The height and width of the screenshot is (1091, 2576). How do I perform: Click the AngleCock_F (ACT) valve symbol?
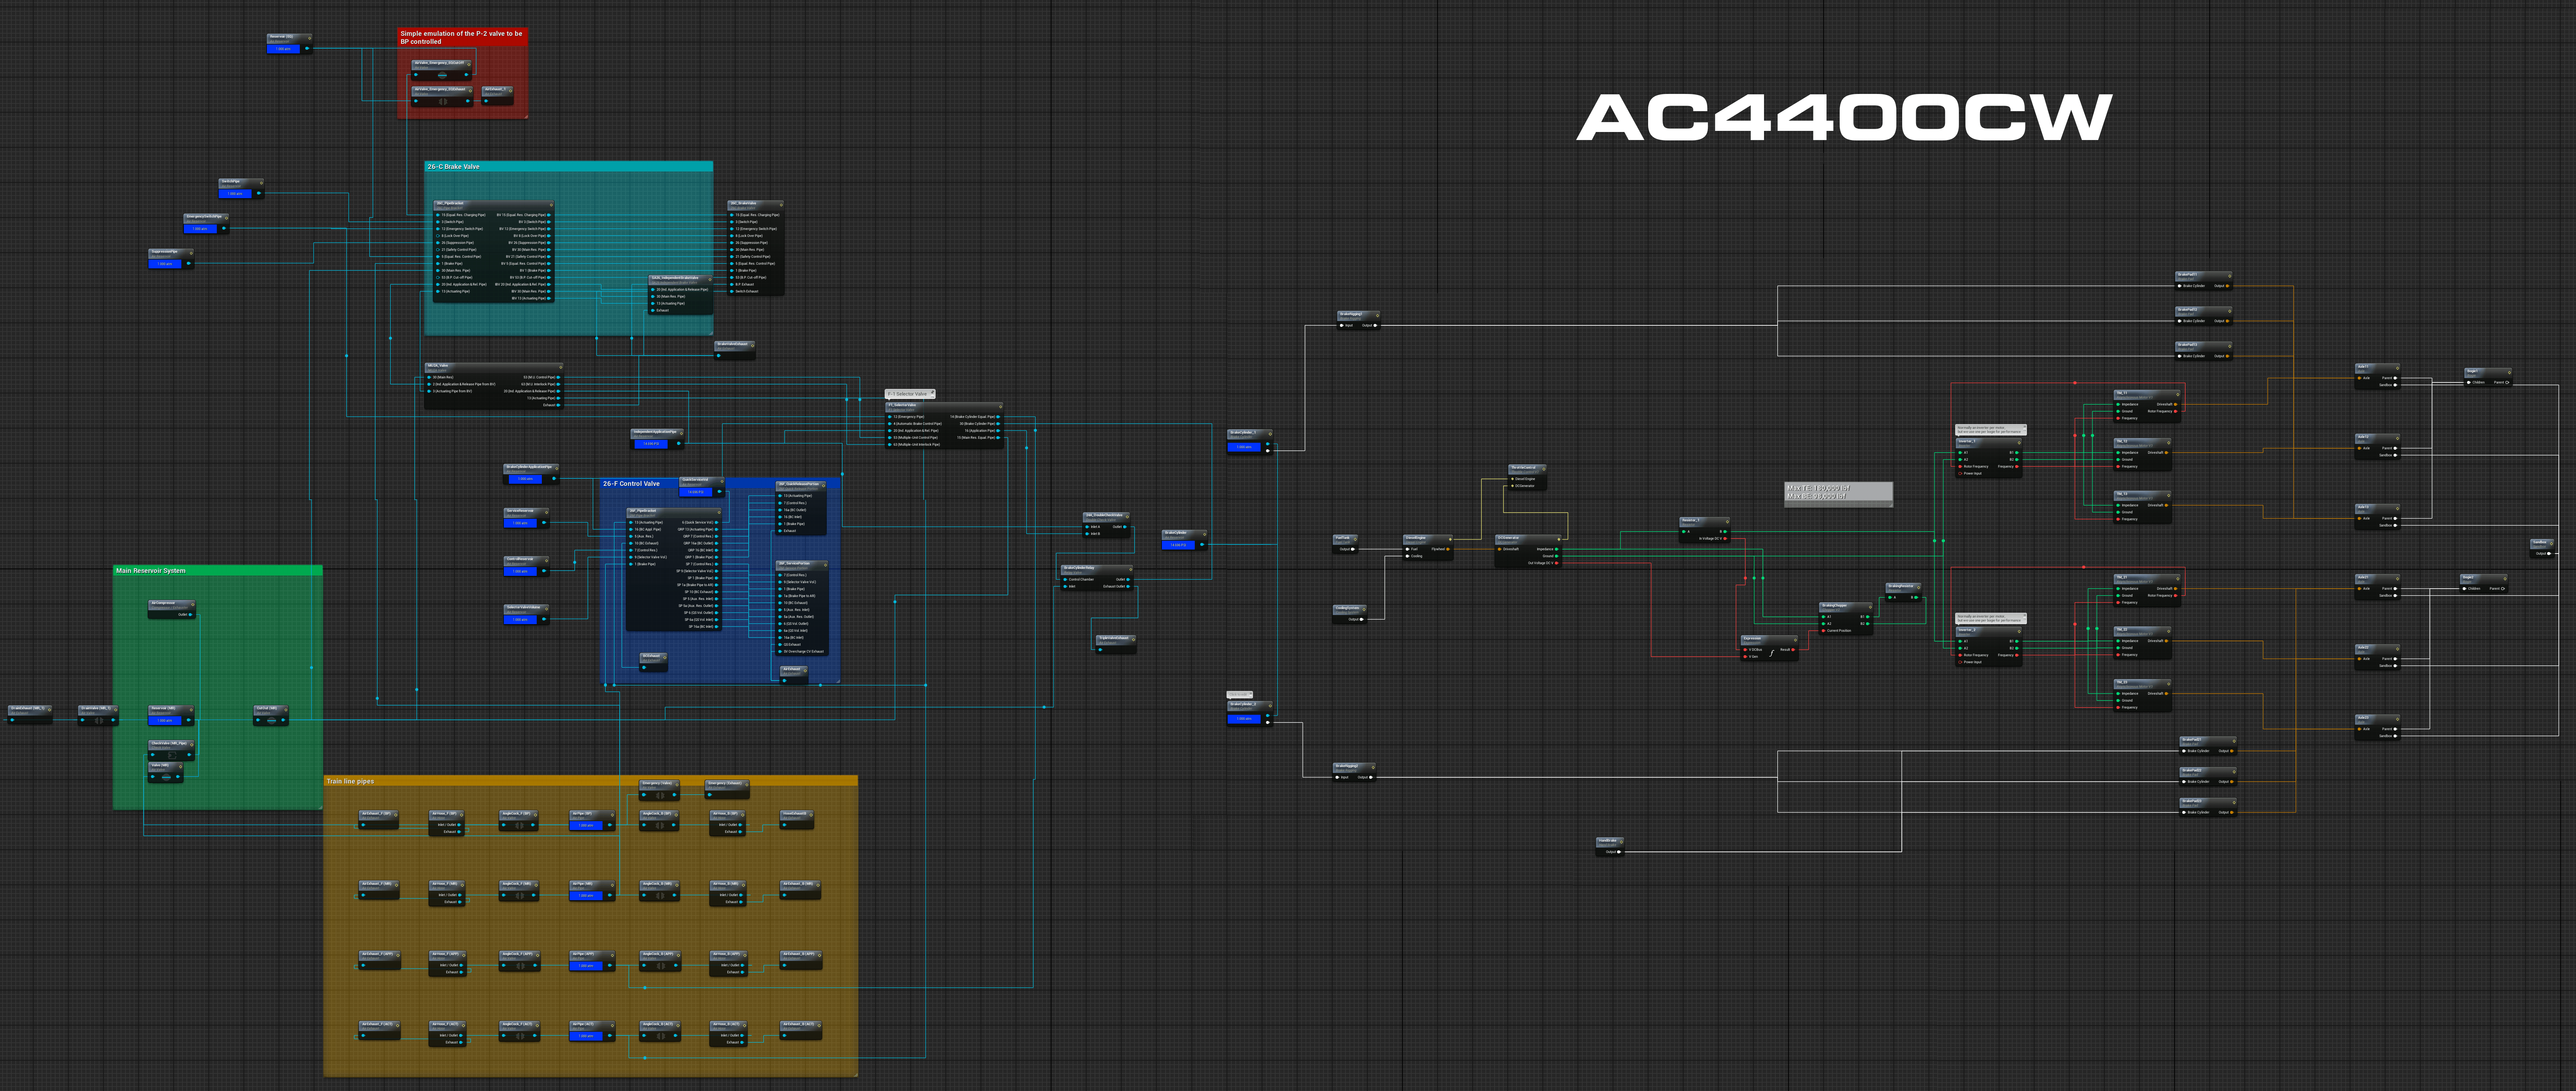pos(520,1036)
